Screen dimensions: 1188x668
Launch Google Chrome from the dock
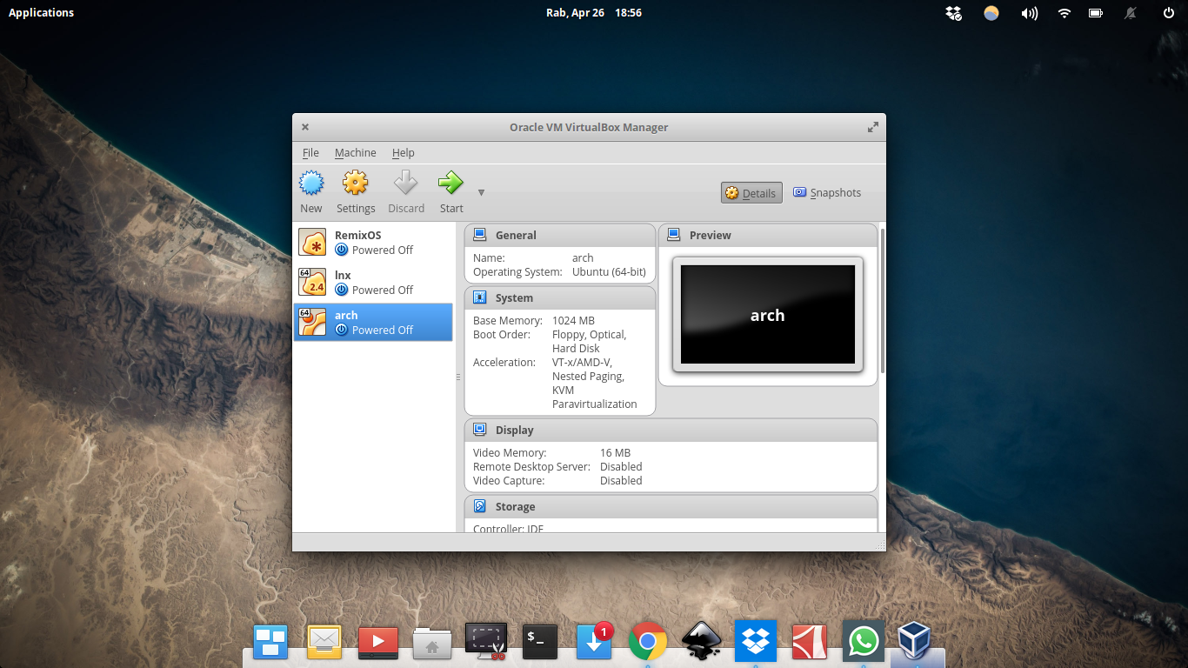tap(647, 641)
